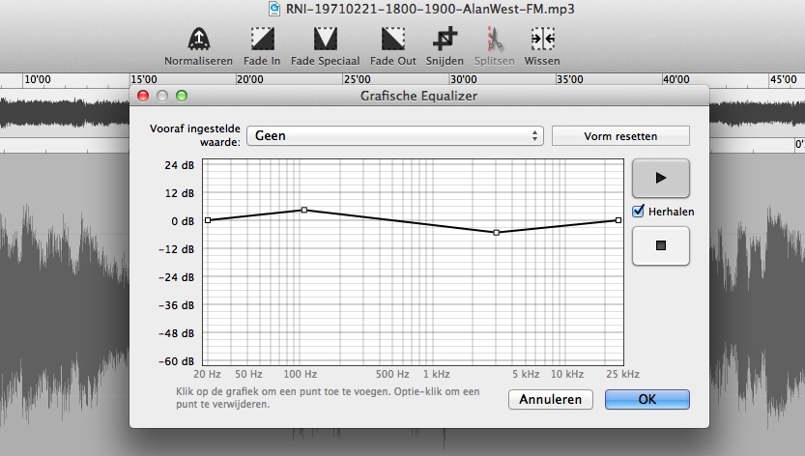This screenshot has width=805, height=456.
Task: Click the Splitsen scissors icon
Action: tap(494, 39)
